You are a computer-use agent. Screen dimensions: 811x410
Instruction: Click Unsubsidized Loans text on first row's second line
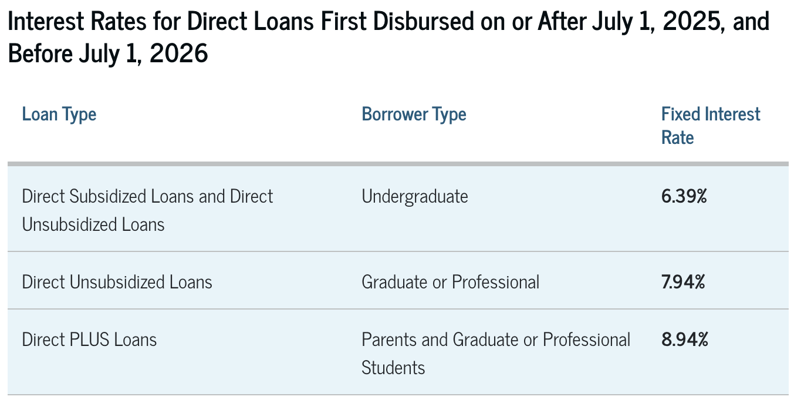coord(93,224)
